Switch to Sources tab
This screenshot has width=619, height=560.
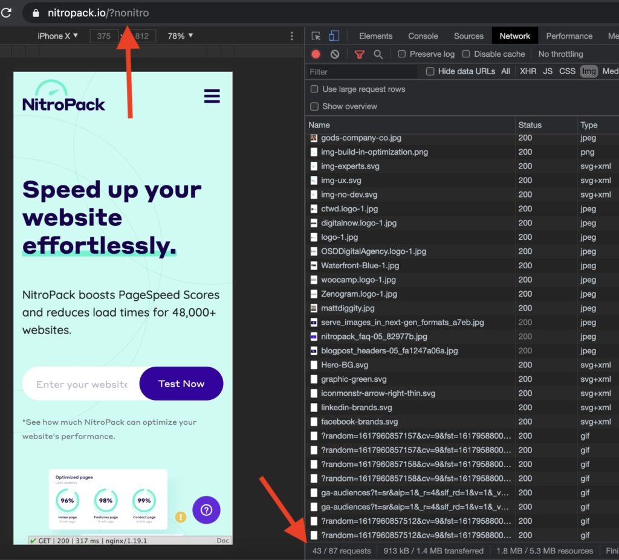[x=468, y=36]
